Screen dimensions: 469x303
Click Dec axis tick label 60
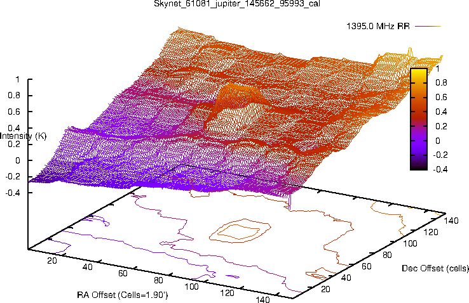pos(367,266)
